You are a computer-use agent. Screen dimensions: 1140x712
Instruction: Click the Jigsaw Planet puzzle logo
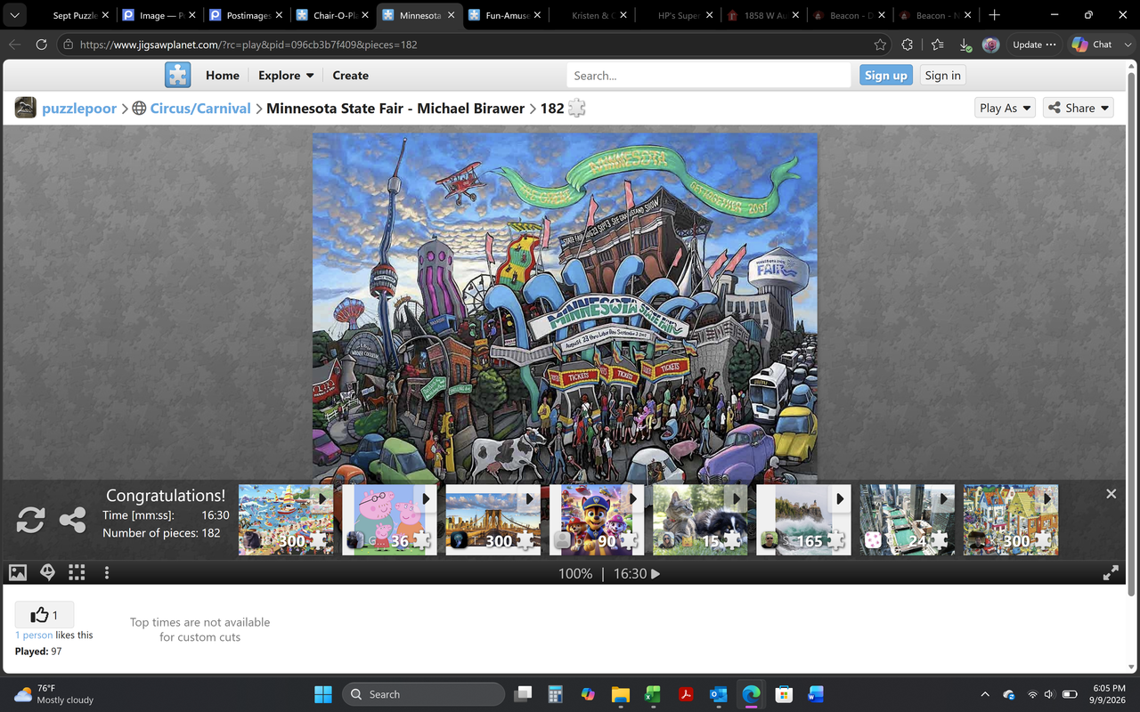coord(178,75)
